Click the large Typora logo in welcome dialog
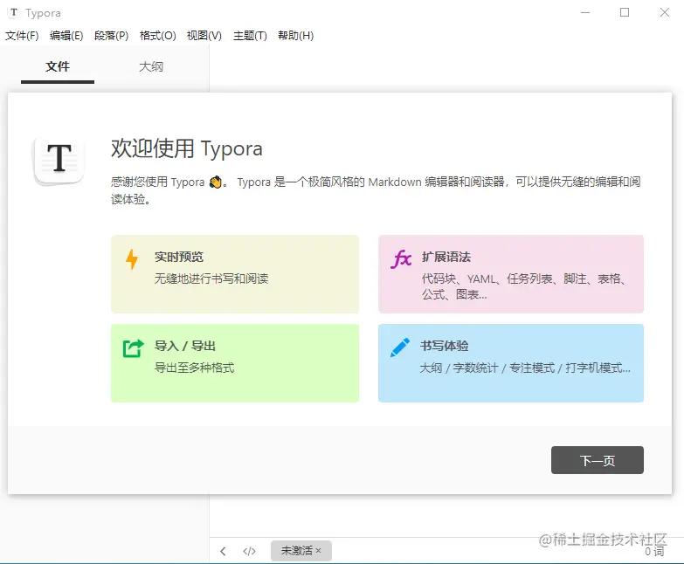Screen dimensions: 684x564 pos(59,161)
